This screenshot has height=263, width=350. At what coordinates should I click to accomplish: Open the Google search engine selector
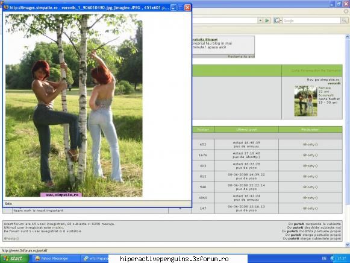click(x=278, y=21)
